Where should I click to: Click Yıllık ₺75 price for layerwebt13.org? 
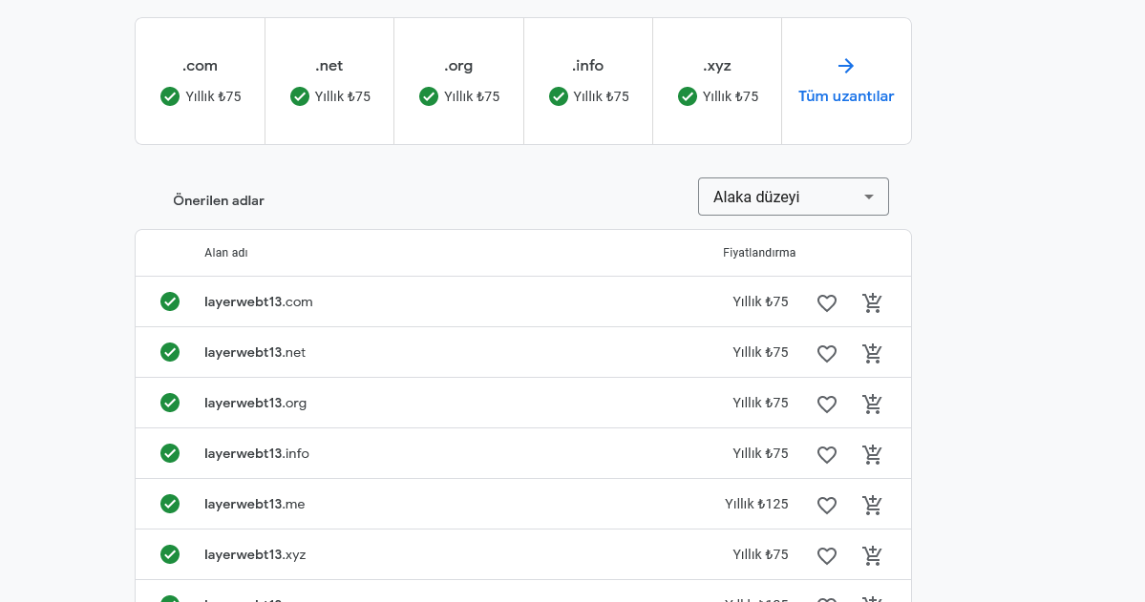click(x=760, y=403)
